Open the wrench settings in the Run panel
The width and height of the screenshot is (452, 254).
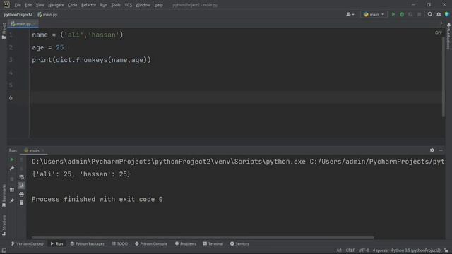12,168
